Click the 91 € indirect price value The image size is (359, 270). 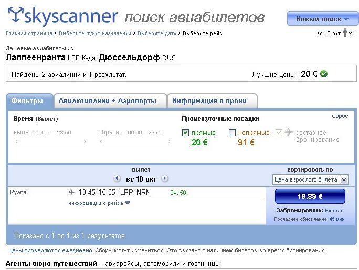click(x=246, y=143)
